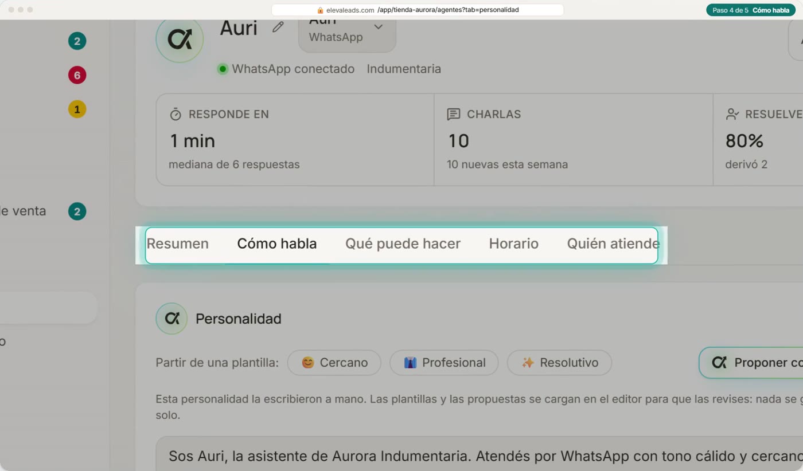Image resolution: width=803 pixels, height=471 pixels.
Task: Open the Quién atiende tab
Action: pyautogui.click(x=613, y=244)
